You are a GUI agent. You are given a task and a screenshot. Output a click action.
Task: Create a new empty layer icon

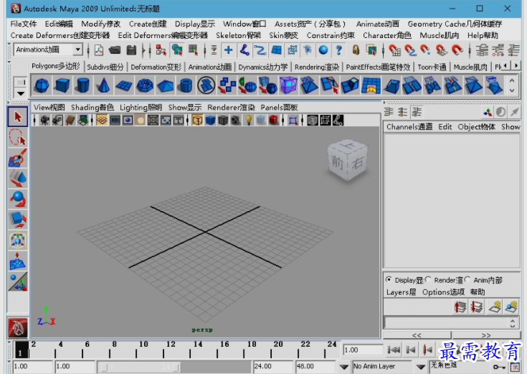tap(495, 307)
